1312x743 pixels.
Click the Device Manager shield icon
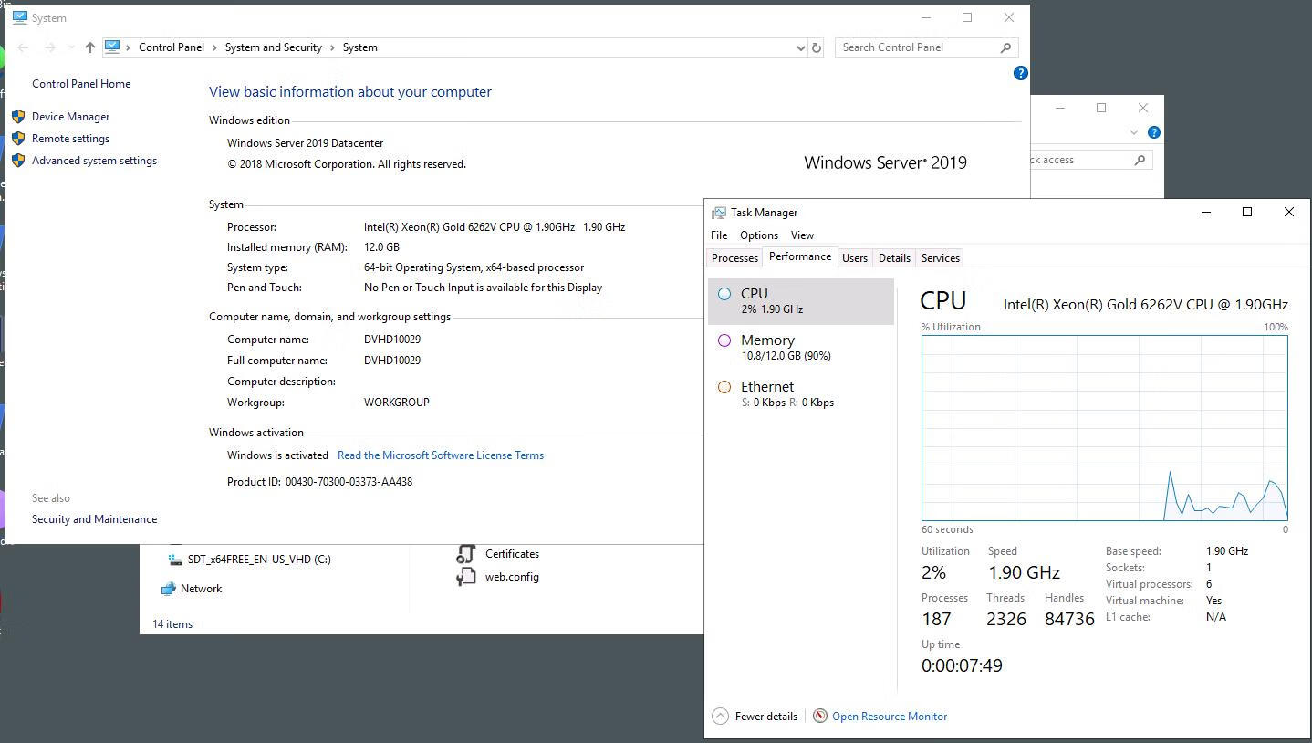tap(18, 117)
